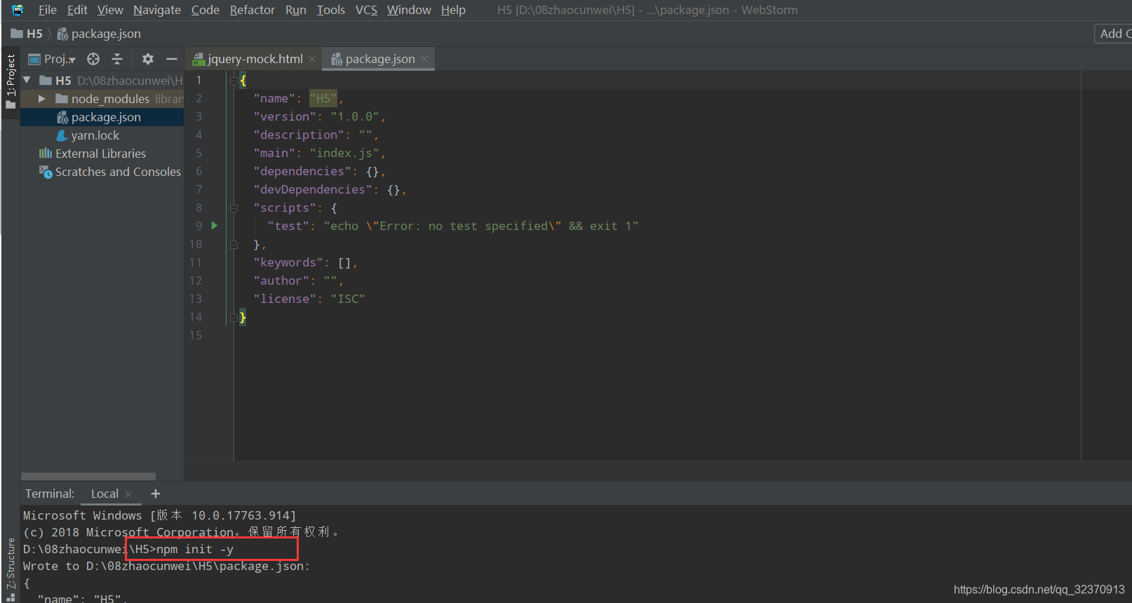Hide the Project panel with minus icon
1132x603 pixels.
pos(171,59)
